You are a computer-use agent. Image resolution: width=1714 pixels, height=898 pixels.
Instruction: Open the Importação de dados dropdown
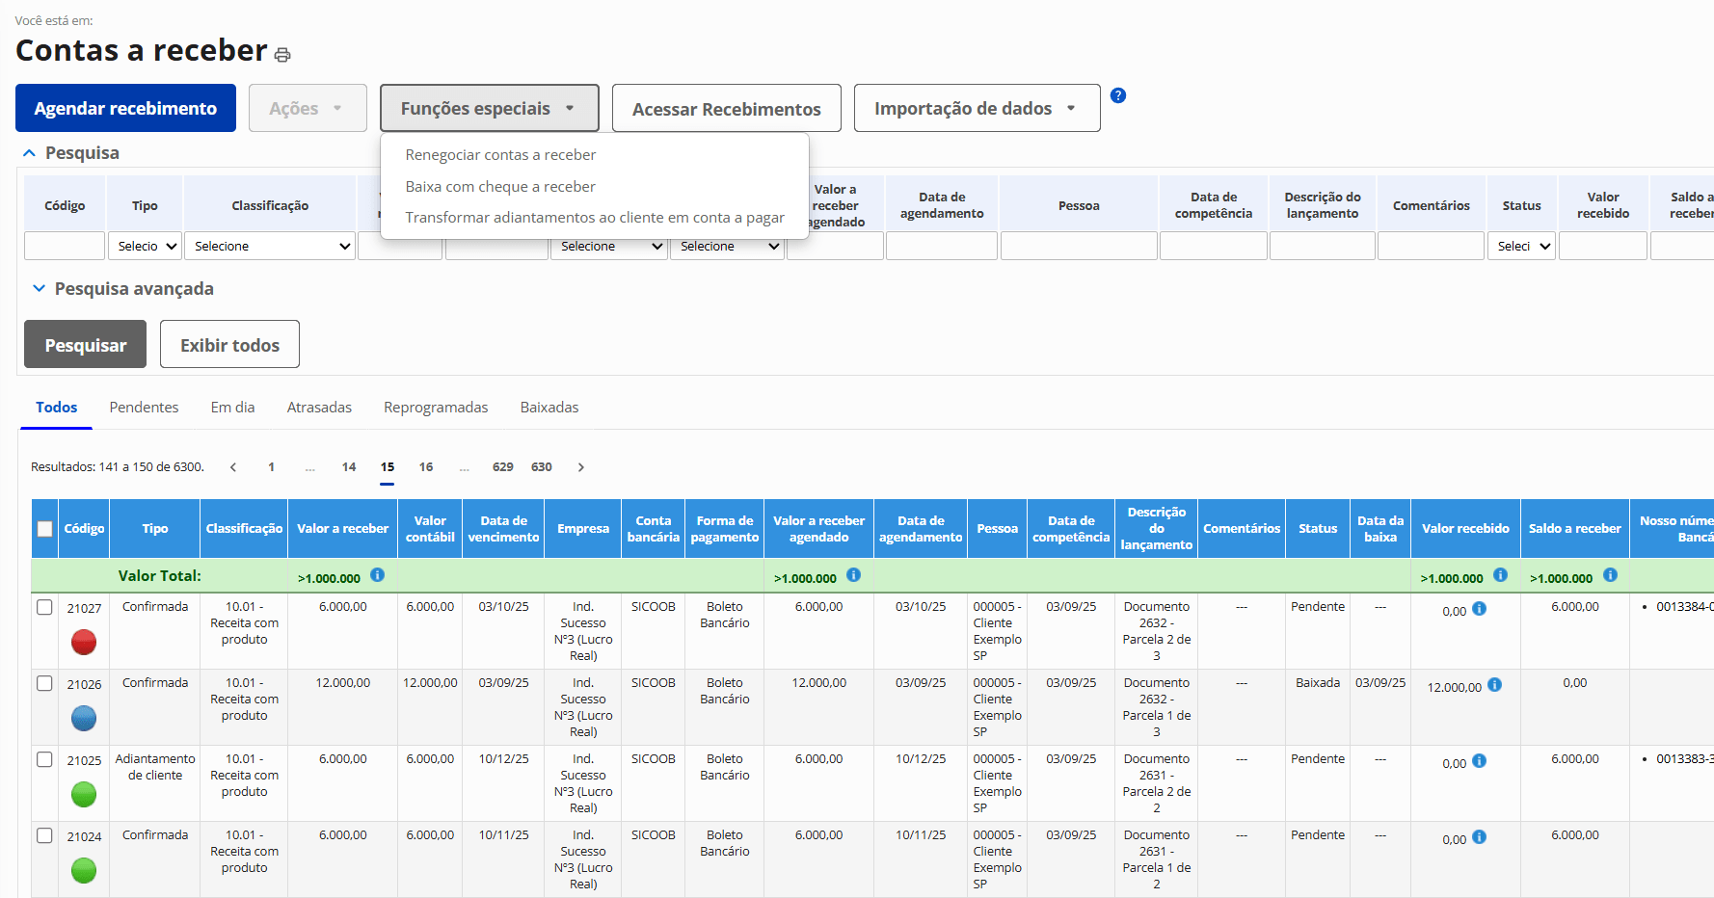[x=977, y=108]
